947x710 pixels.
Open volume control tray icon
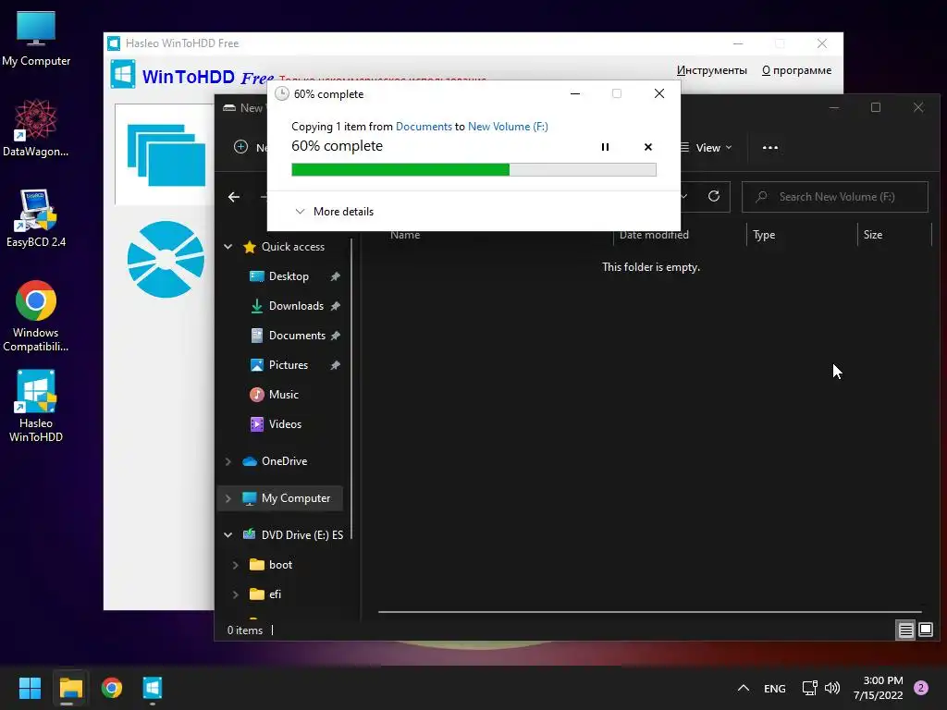tap(832, 688)
